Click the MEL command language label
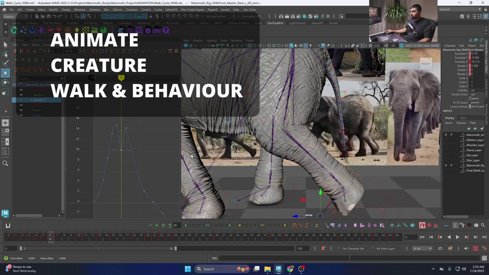 [215, 258]
